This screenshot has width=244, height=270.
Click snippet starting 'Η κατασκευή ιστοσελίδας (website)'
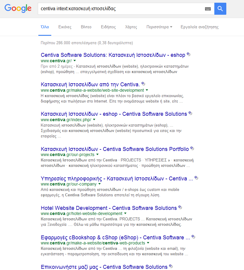(112, 99)
